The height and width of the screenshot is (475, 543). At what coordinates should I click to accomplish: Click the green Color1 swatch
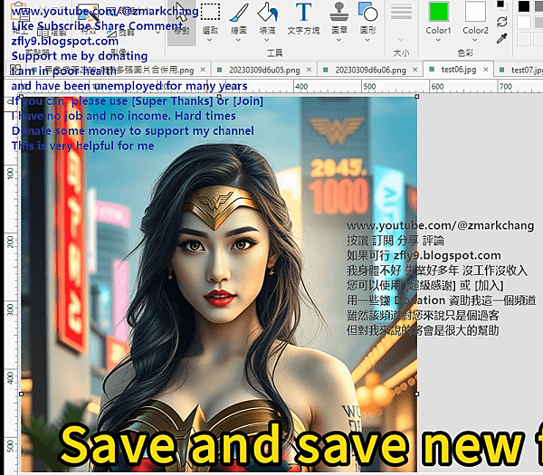438,12
